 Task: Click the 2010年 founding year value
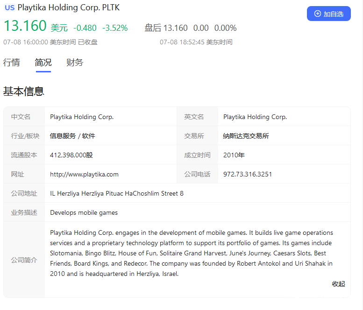(x=234, y=155)
